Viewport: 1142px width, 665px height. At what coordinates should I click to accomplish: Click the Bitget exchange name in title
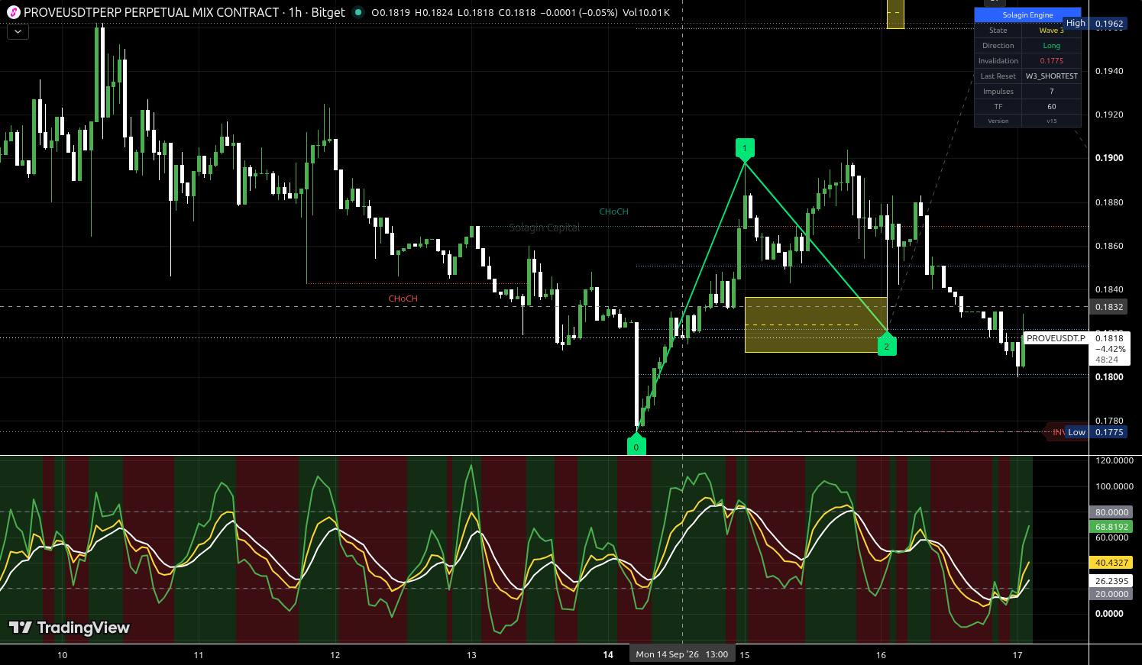pos(328,12)
